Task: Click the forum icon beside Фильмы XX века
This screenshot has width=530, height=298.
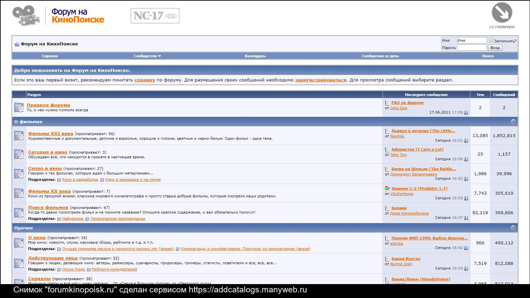Action: click(x=19, y=193)
